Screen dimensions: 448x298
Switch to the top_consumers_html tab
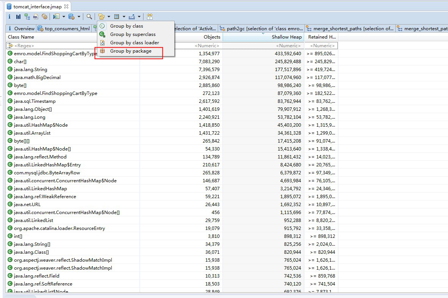pyautogui.click(x=67, y=29)
